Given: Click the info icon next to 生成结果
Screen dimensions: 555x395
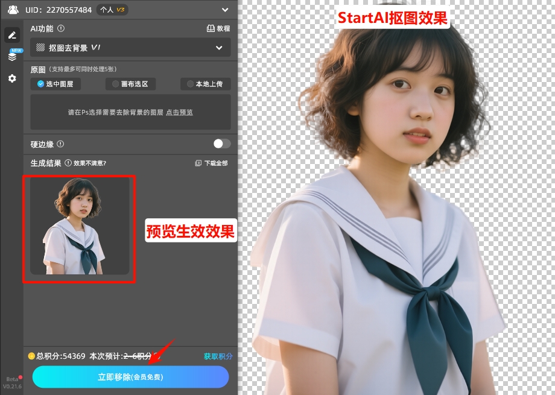Looking at the screenshot, I should 67,163.
